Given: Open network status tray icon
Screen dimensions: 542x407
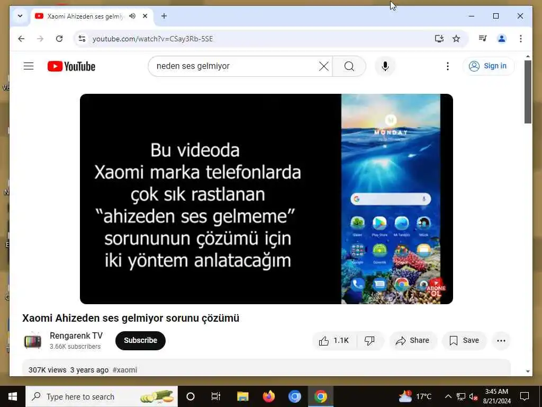Looking at the screenshot, I should pos(461,396).
